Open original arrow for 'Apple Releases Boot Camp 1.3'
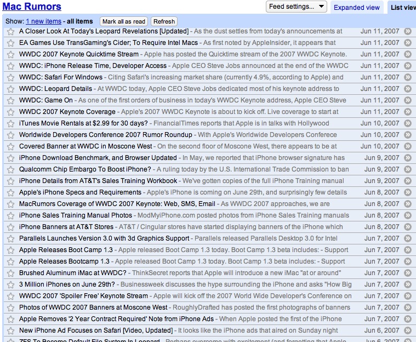The image size is (416, 342). [408, 250]
